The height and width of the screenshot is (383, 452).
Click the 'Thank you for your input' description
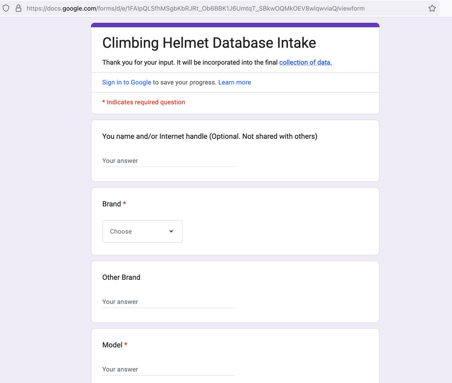[217, 62]
